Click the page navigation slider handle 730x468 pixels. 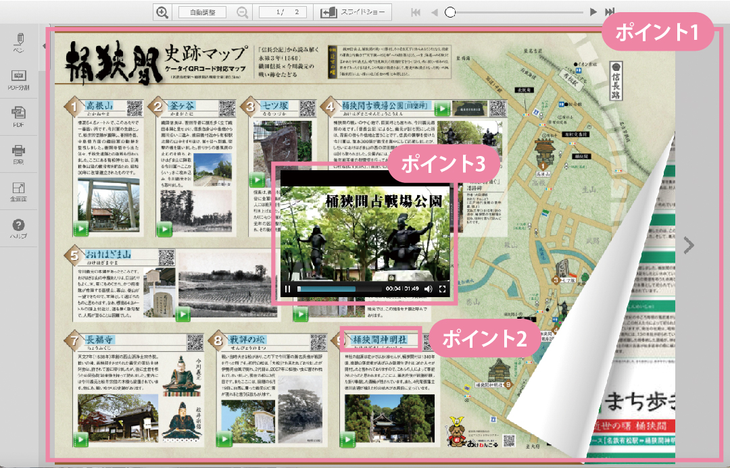[x=450, y=12]
